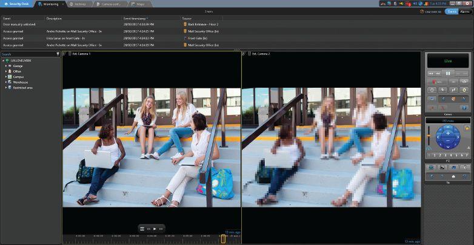474x245 pixels.
Task: Click the PTZ zoom out minus button
Action: pyautogui.click(x=448, y=141)
